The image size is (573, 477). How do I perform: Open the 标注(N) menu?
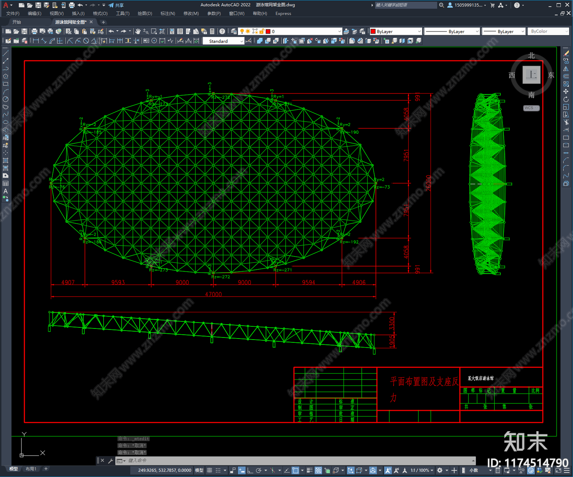pyautogui.click(x=168, y=14)
